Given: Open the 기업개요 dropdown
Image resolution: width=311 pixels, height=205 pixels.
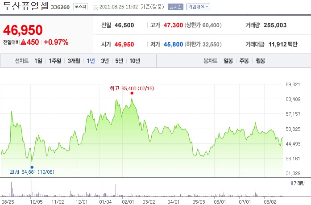Looking at the screenshot, I should pyautogui.click(x=198, y=7).
